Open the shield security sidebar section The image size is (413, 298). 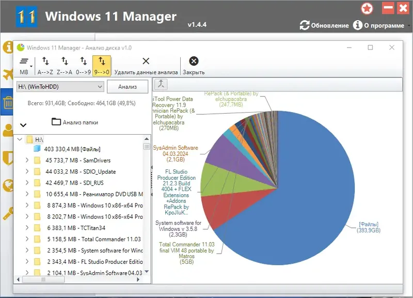pyautogui.click(x=8, y=158)
